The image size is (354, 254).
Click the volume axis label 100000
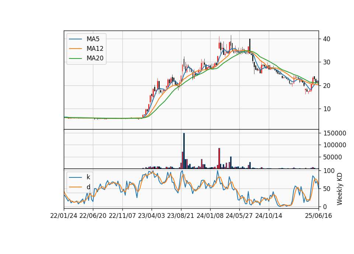(x=335, y=145)
